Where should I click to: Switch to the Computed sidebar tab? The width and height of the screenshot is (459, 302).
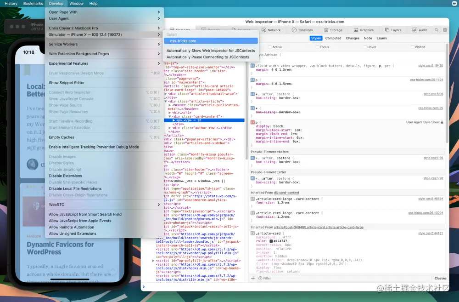[333, 38]
